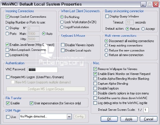The width and height of the screenshot is (160, 125).
Task: Click the Main port field
Action: pos(34,34)
